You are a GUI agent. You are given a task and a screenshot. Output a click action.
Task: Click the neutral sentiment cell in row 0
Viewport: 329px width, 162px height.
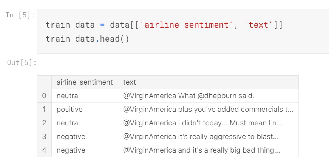[x=68, y=96]
